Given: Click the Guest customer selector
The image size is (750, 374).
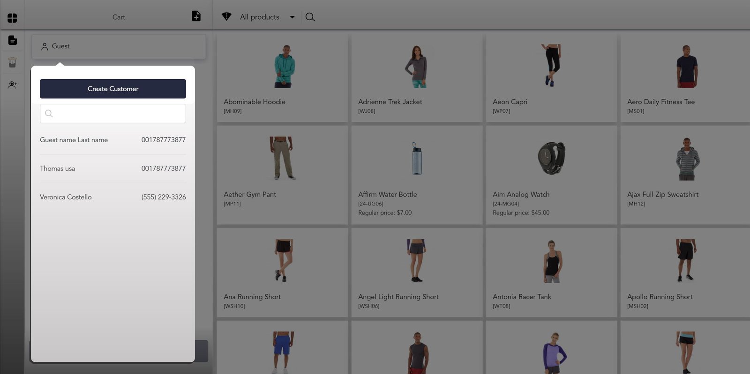Looking at the screenshot, I should [119, 46].
